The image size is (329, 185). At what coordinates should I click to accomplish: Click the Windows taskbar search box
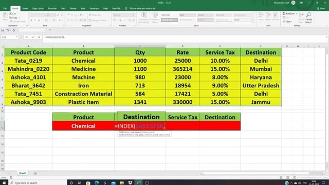click(x=38, y=183)
